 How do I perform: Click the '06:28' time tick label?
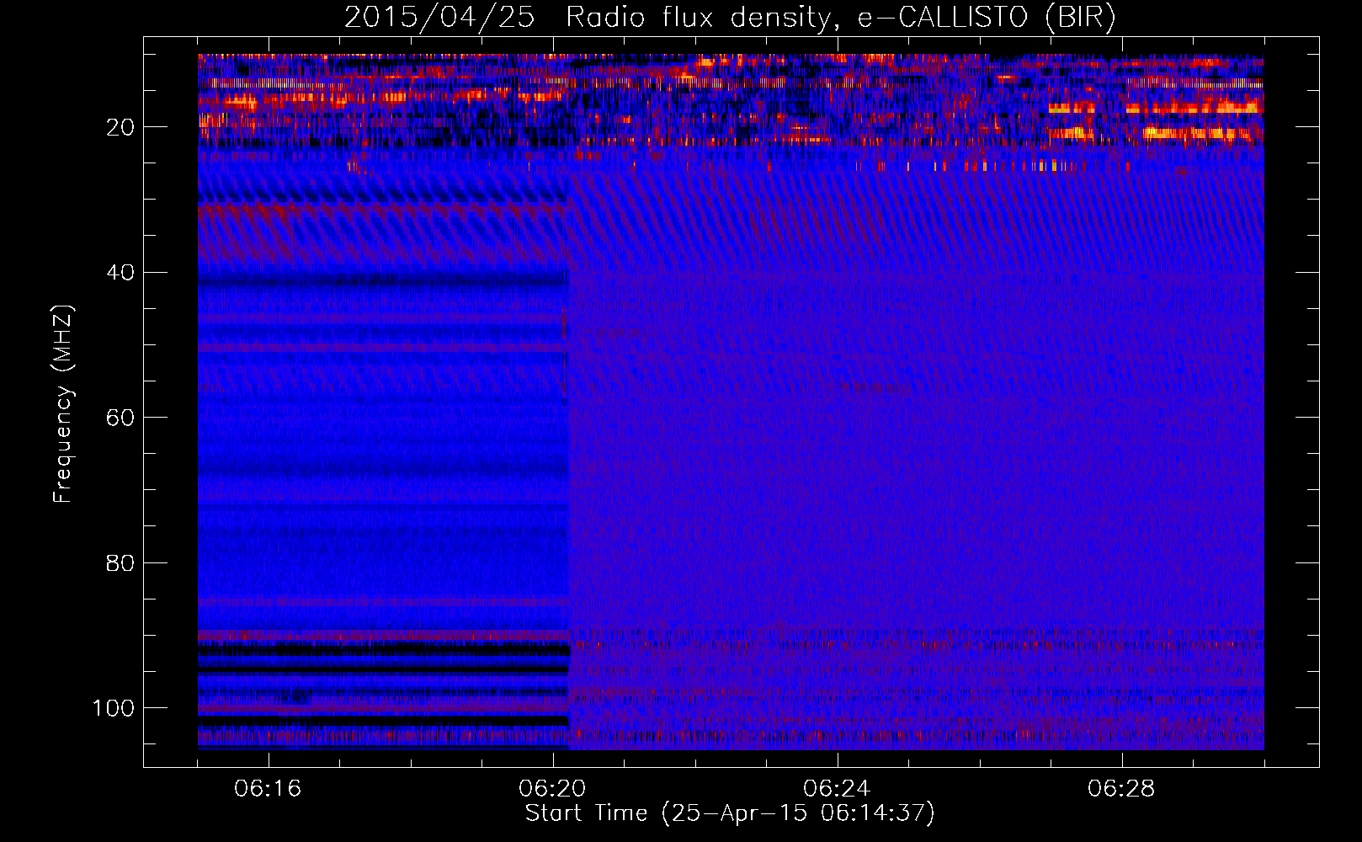tap(1121, 788)
